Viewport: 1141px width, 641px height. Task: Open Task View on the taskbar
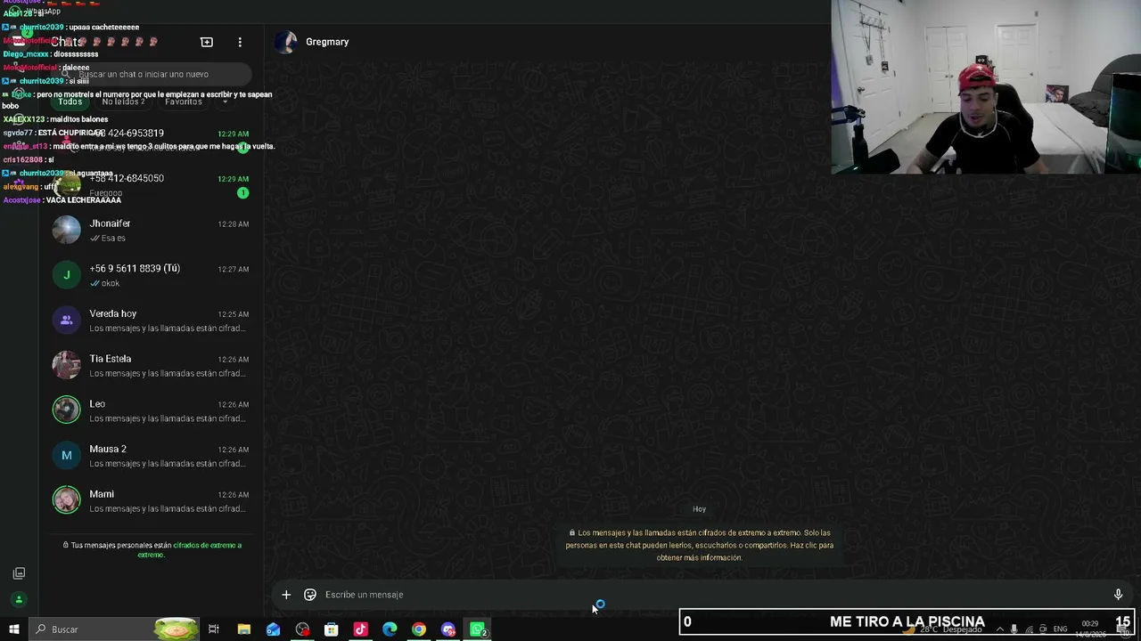coord(214,629)
